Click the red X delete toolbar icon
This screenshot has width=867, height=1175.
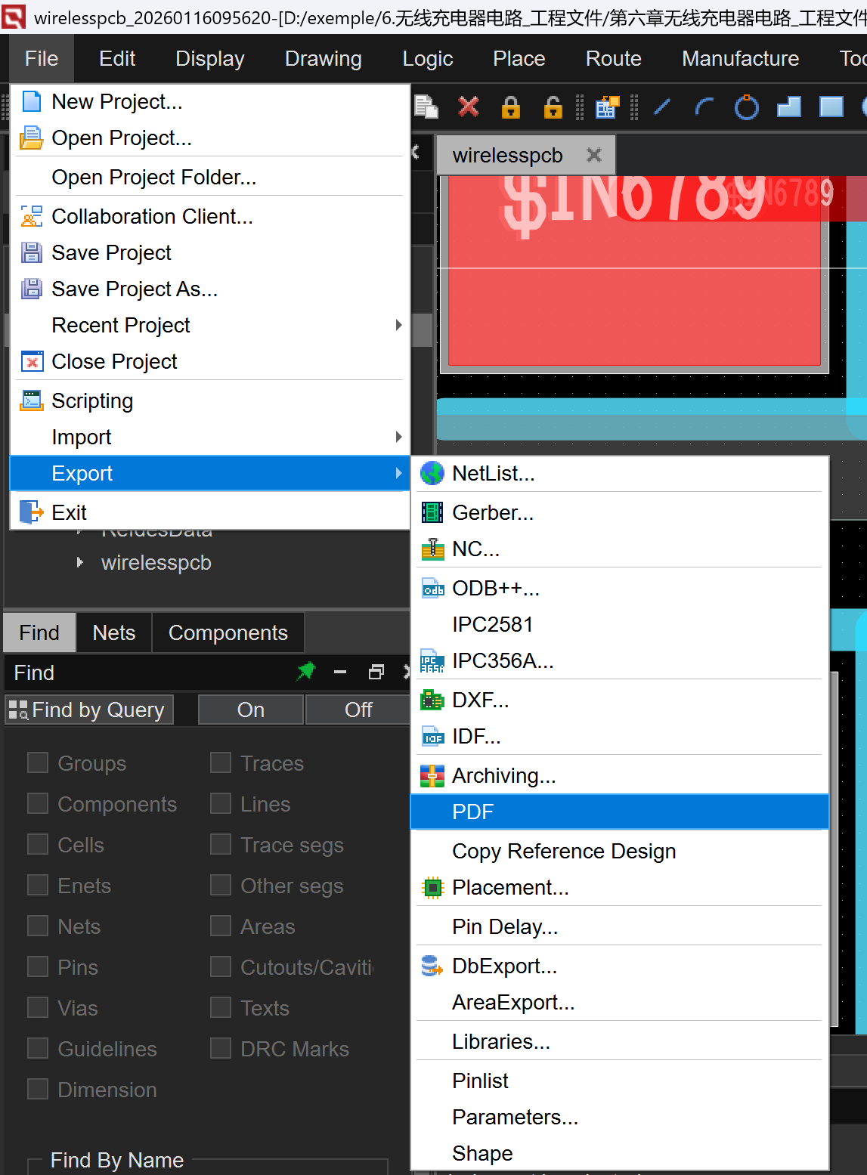[469, 107]
